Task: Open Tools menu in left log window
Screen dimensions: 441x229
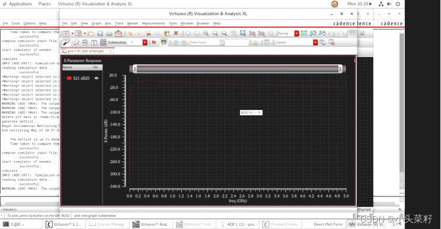Action: click(15, 23)
